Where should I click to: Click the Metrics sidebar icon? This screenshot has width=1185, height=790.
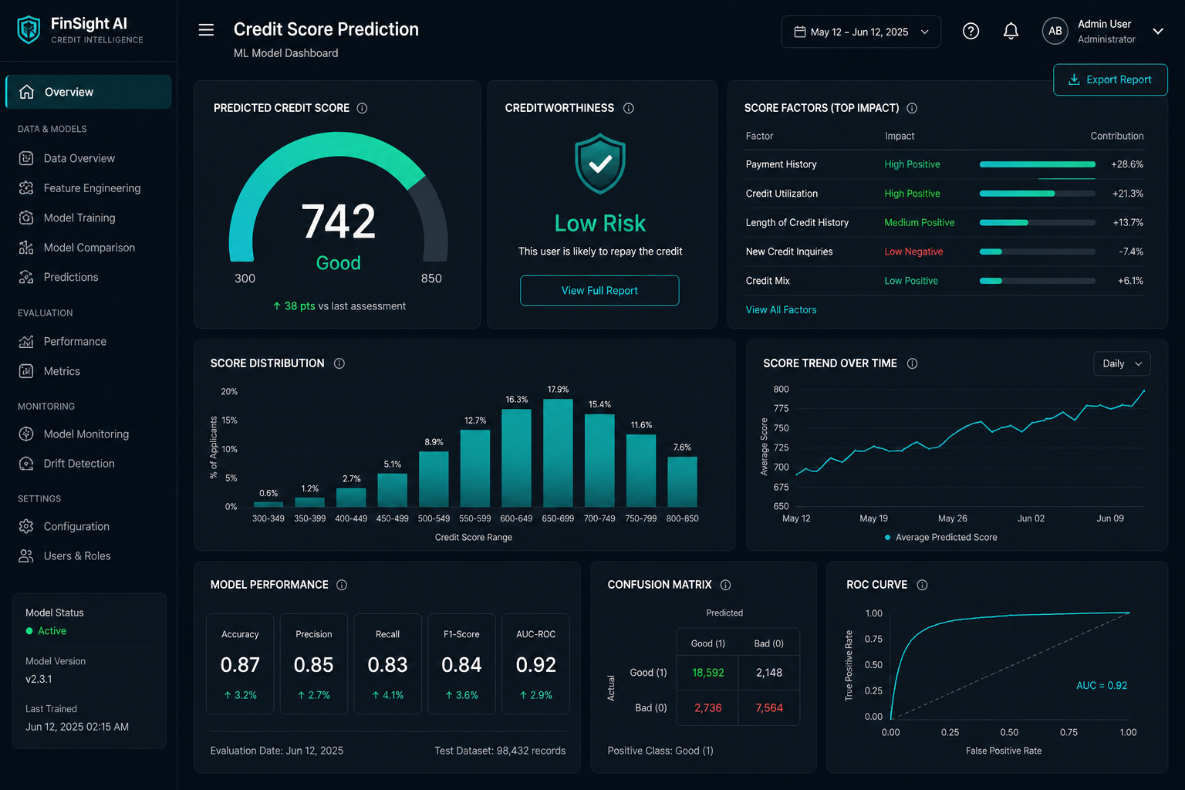coord(26,371)
